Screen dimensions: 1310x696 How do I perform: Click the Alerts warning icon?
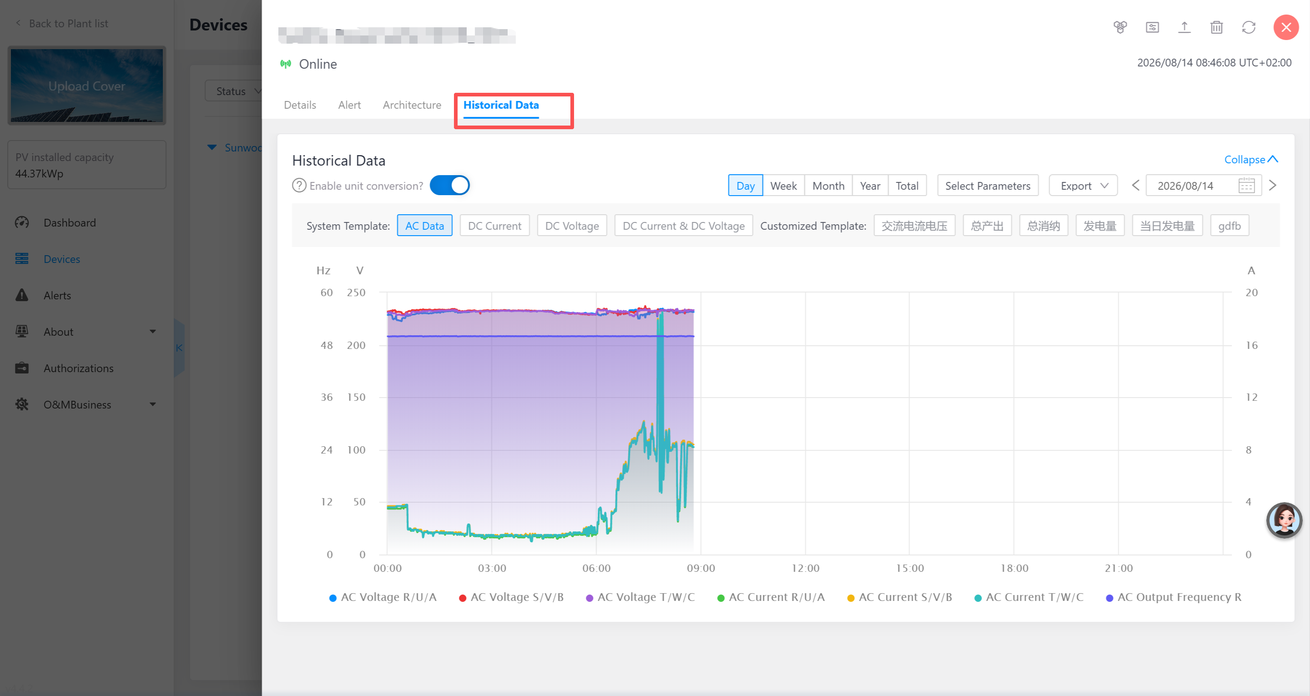(x=22, y=295)
